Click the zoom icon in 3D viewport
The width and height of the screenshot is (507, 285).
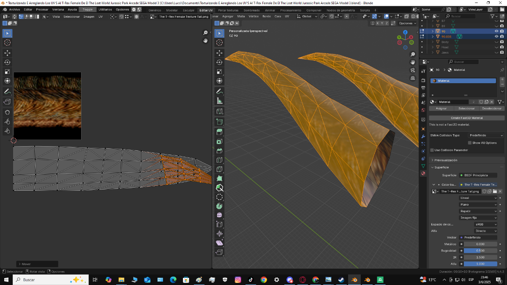pos(413,54)
